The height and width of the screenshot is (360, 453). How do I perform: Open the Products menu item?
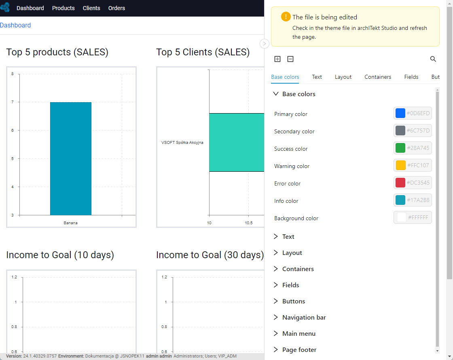63,8
